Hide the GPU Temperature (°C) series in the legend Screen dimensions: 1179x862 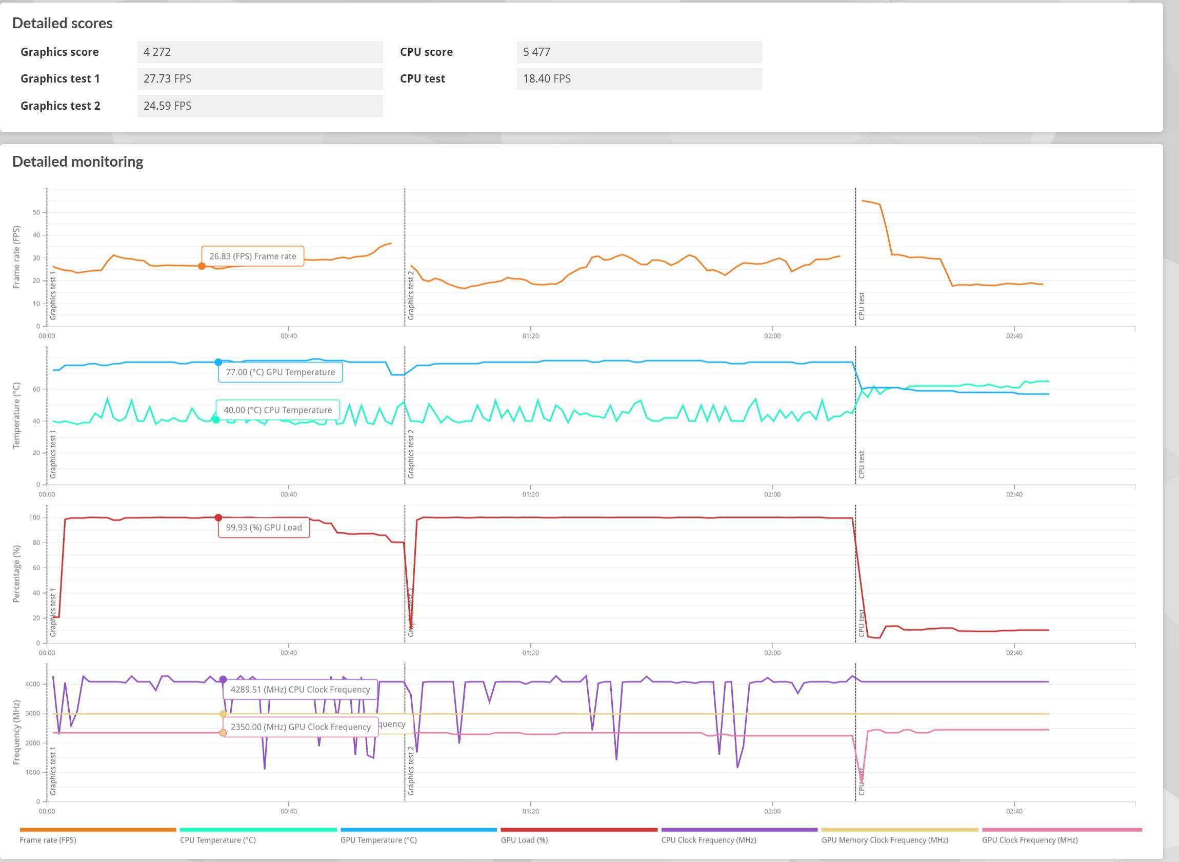378,840
